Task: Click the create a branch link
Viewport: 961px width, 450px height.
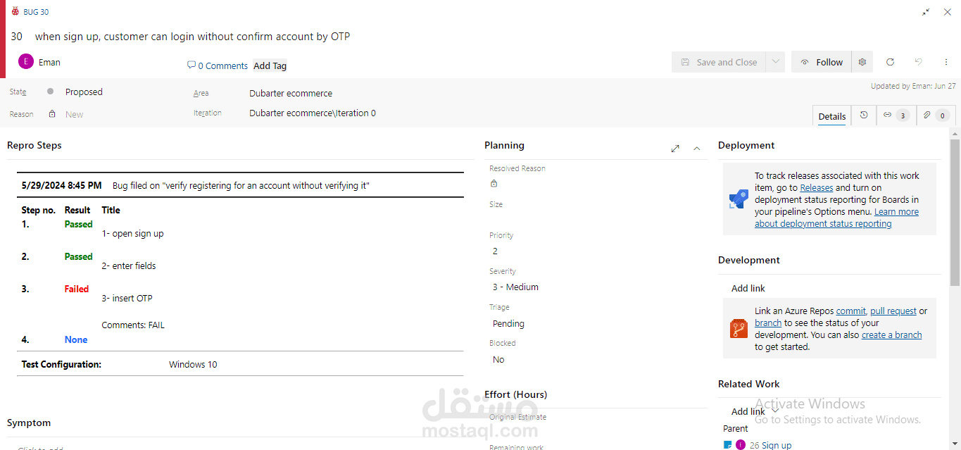Action: [x=891, y=335]
